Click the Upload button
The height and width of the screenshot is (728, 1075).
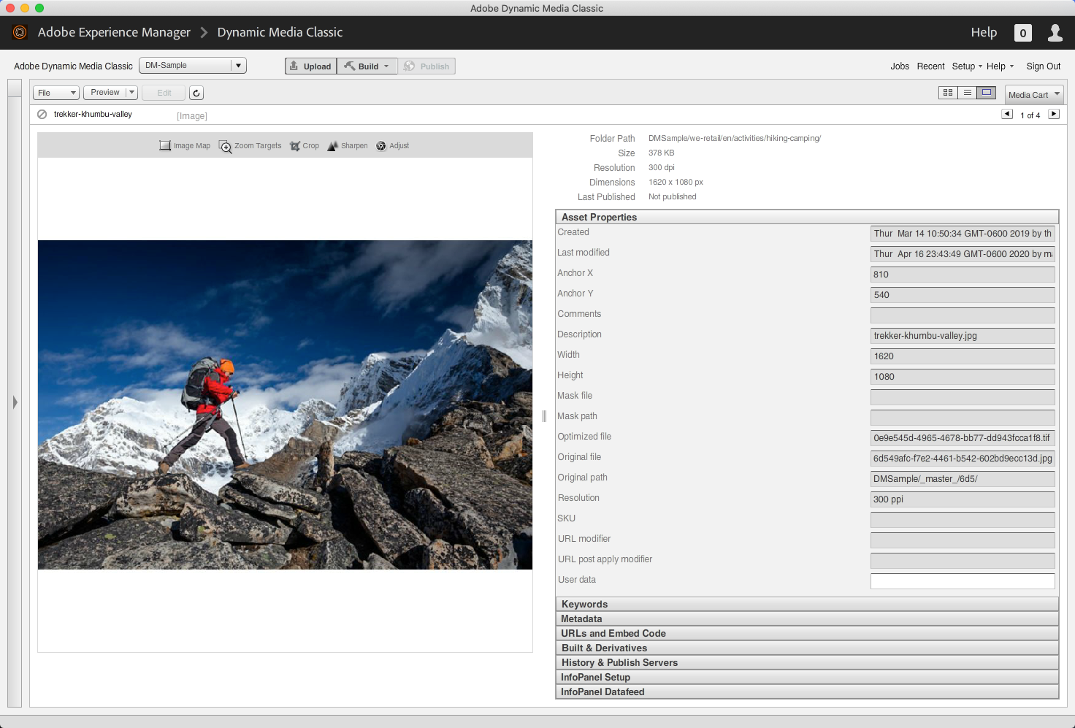click(310, 66)
